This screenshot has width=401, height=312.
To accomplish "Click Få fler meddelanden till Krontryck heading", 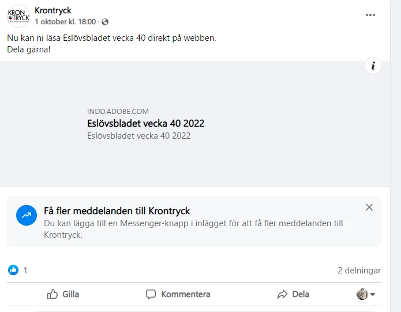I will (117, 211).
